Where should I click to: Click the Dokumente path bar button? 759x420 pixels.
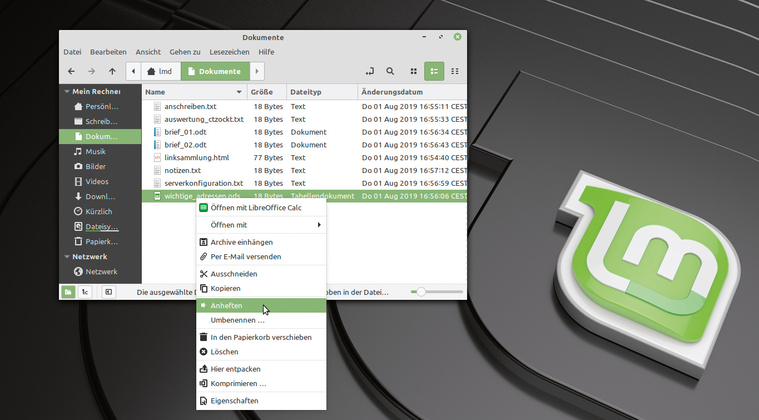coord(215,71)
